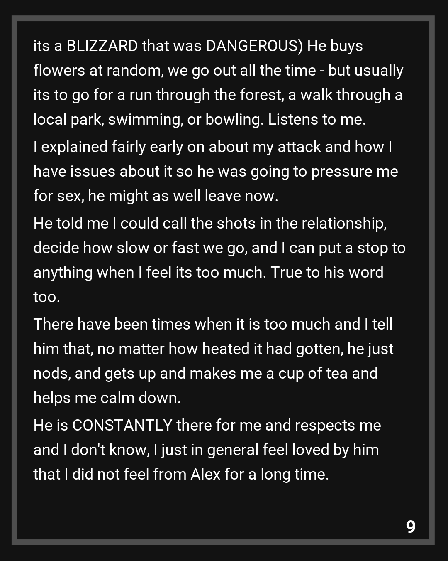Click the word DANGEROUS
Viewport: 448px width, 561px height.
click(x=252, y=46)
